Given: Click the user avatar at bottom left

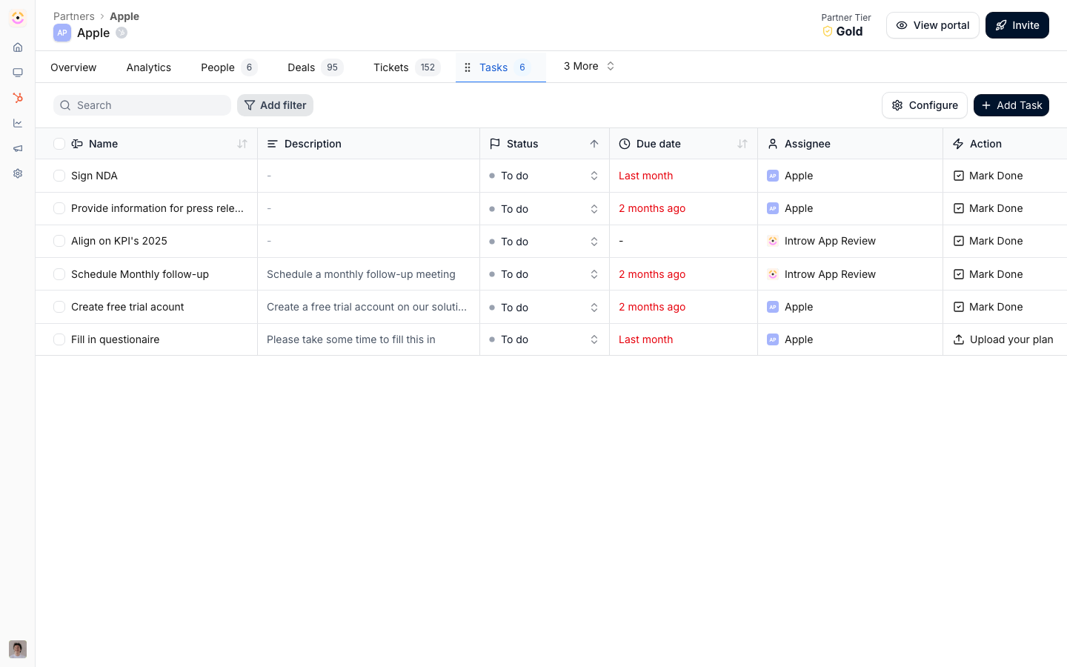Looking at the screenshot, I should (x=18, y=649).
